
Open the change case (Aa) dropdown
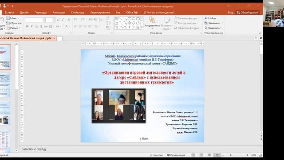point(58,27)
